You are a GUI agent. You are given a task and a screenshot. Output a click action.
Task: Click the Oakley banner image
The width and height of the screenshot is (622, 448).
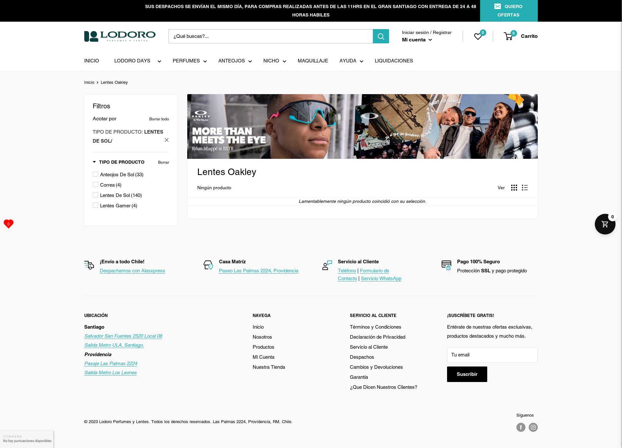[363, 126]
